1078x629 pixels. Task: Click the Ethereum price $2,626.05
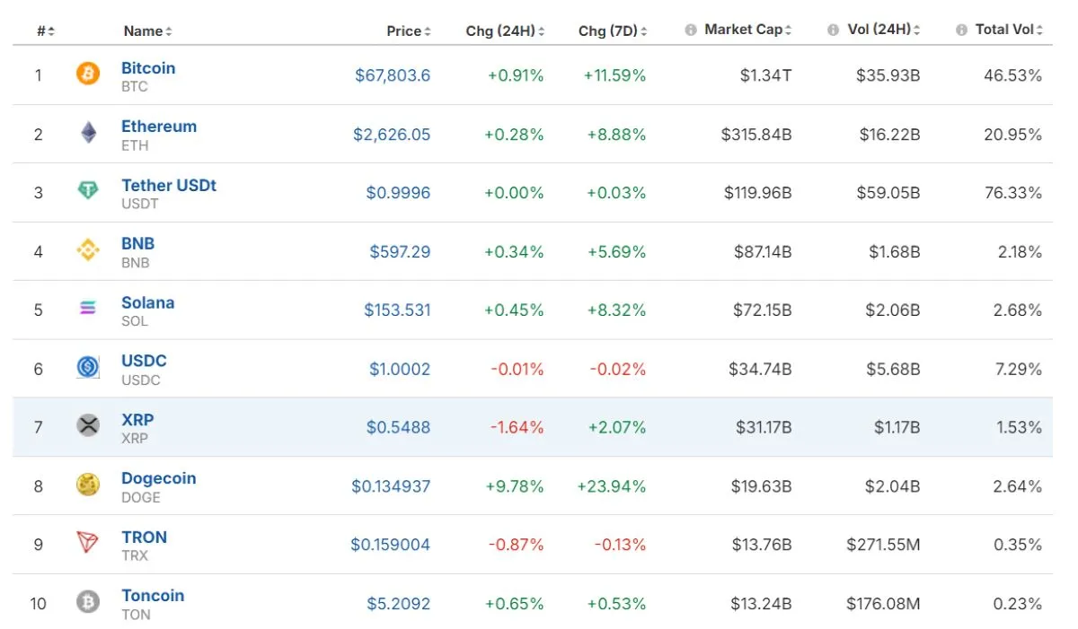392,135
